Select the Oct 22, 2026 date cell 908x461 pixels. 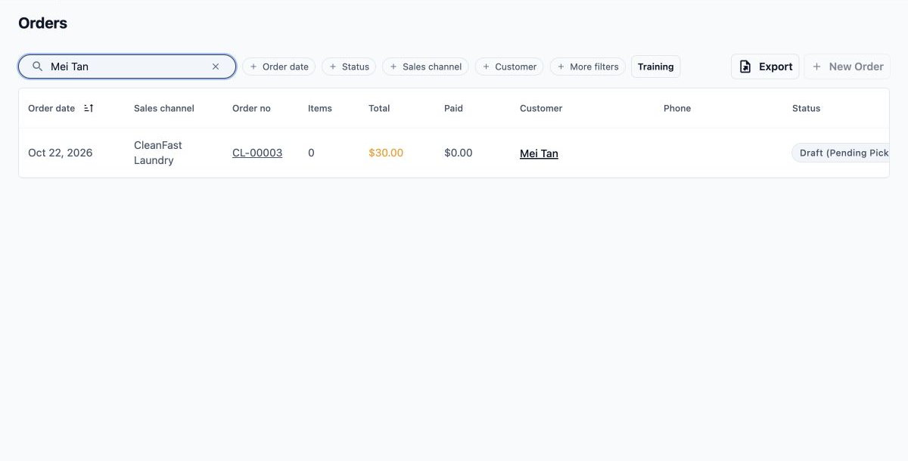(61, 153)
